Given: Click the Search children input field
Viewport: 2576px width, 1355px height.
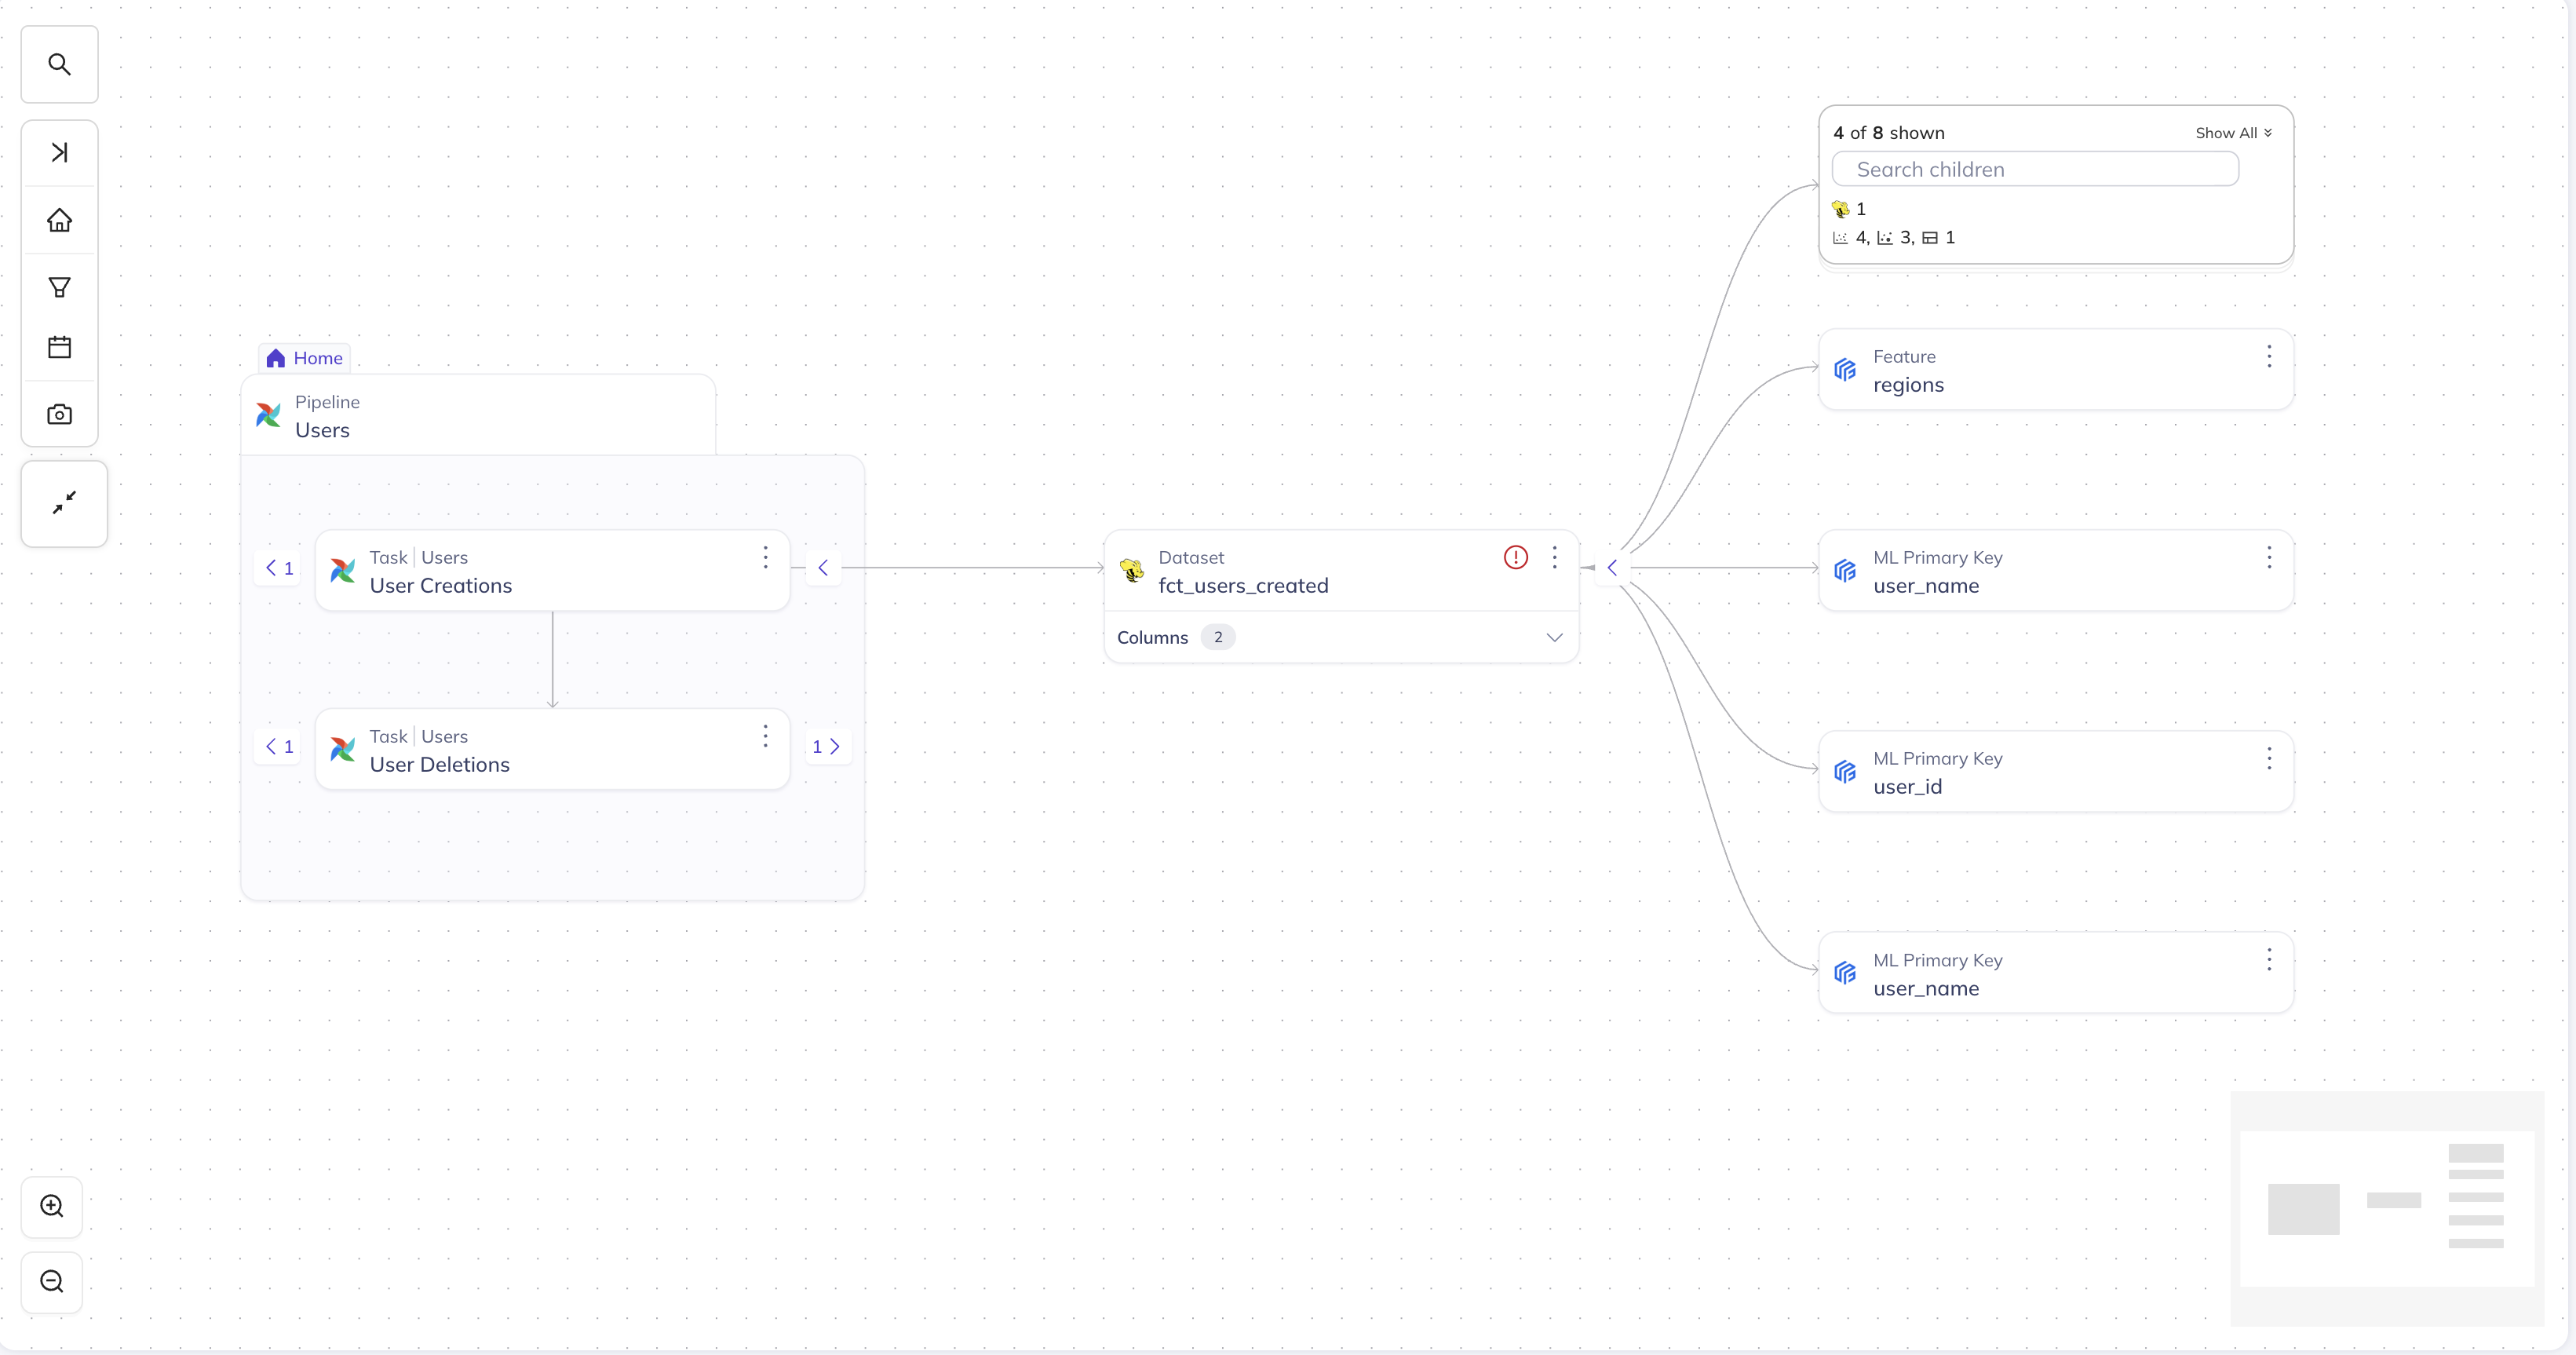Looking at the screenshot, I should coord(2034,170).
